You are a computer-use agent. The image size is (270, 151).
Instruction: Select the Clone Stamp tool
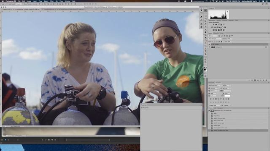(x=205, y=32)
